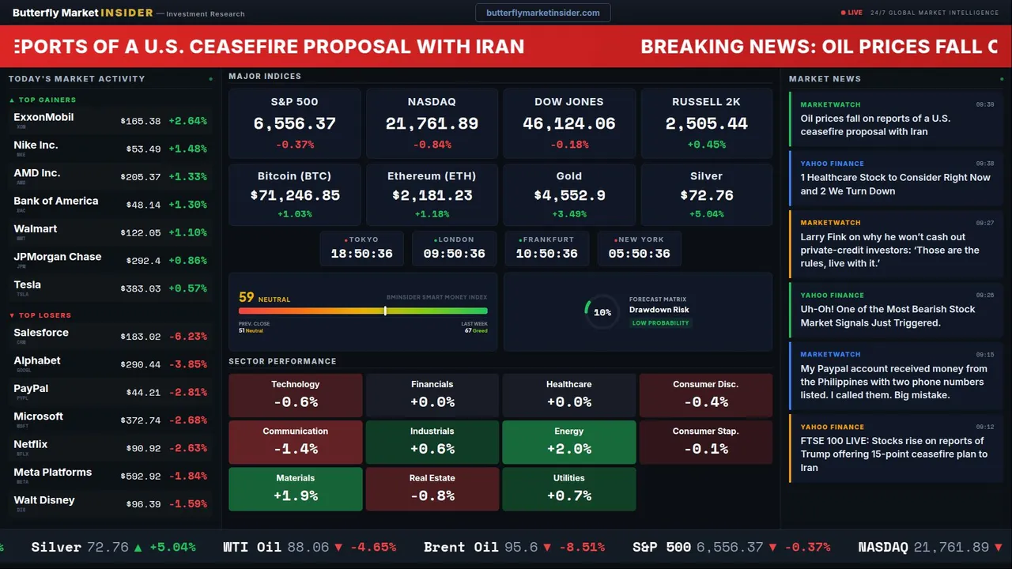Select the Industrials sector tile
The image size is (1012, 569).
432,442
